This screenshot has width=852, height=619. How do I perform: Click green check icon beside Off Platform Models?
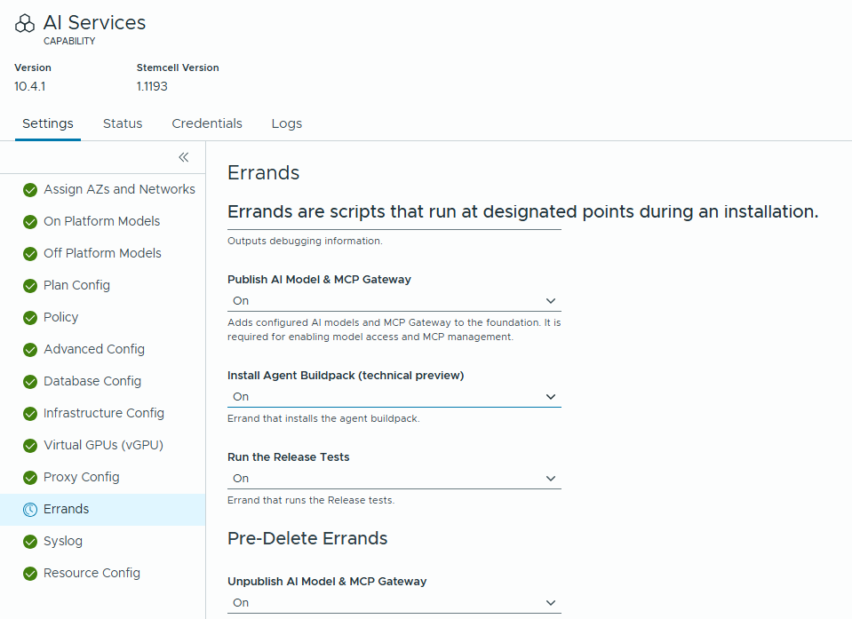point(30,254)
